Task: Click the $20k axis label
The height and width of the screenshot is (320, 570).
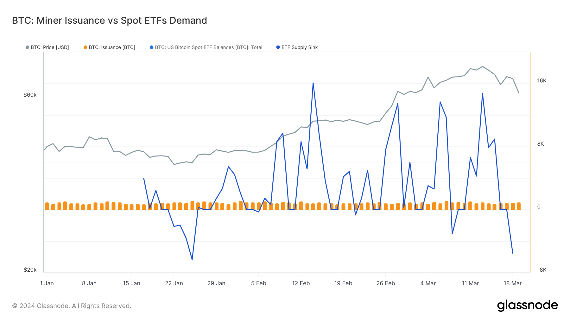Action: pos(30,270)
